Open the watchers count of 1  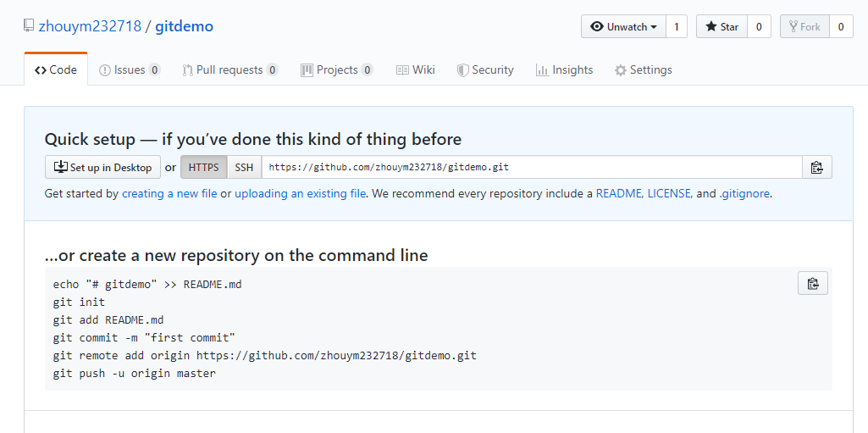point(677,26)
